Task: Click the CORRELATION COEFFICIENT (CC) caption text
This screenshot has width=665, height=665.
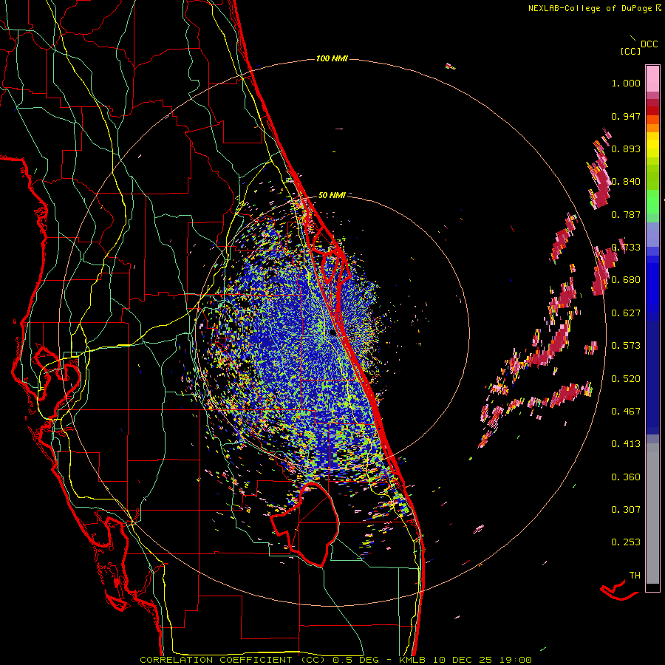Action: point(233,660)
